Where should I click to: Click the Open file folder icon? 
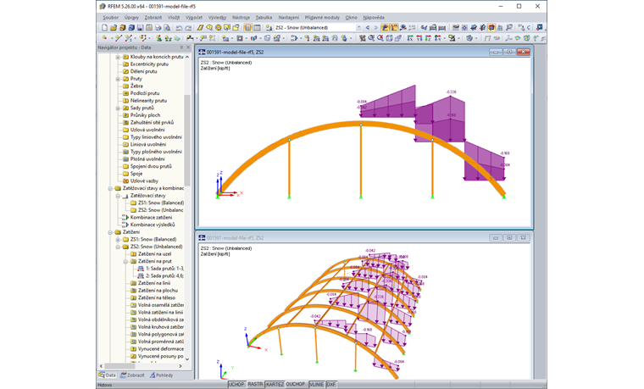point(114,27)
